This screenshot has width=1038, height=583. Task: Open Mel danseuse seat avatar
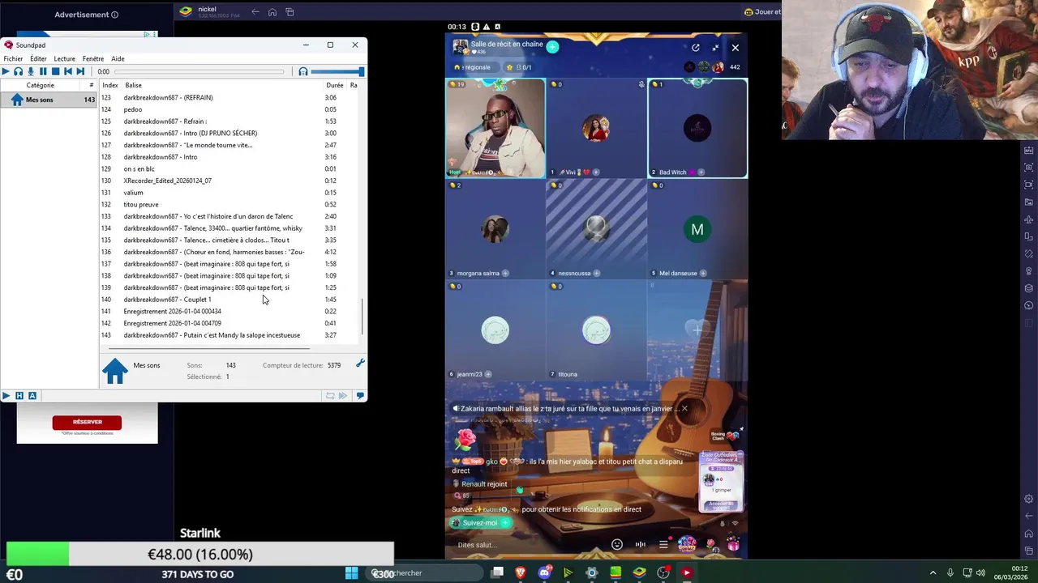point(697,230)
